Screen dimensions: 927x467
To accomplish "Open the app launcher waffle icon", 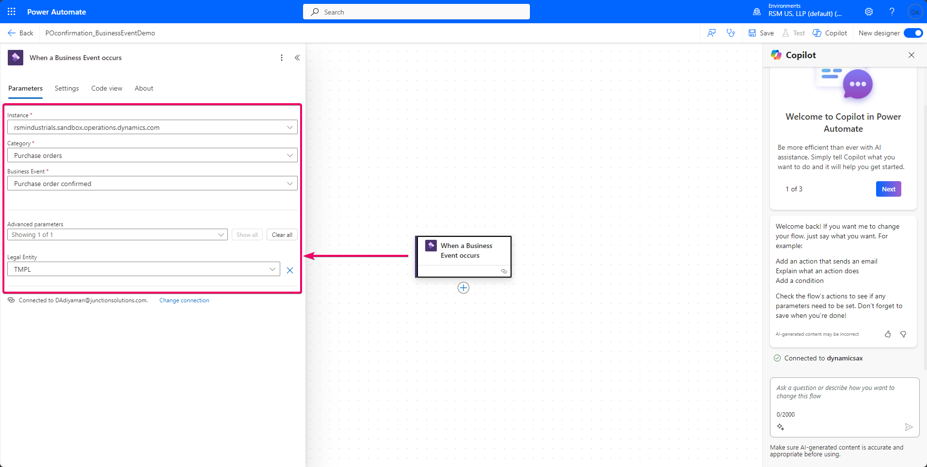I will pyautogui.click(x=12, y=12).
